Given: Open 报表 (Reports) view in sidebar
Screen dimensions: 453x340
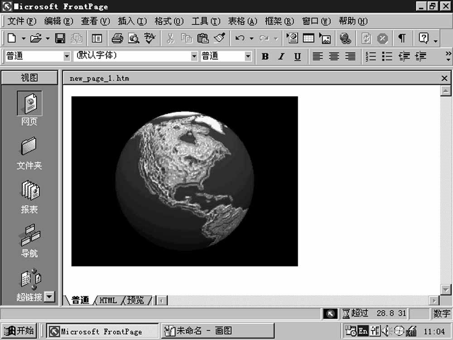Looking at the screenshot, I should (29, 197).
